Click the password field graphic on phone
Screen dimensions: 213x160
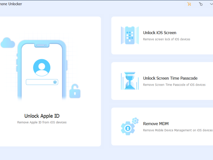click(42, 82)
